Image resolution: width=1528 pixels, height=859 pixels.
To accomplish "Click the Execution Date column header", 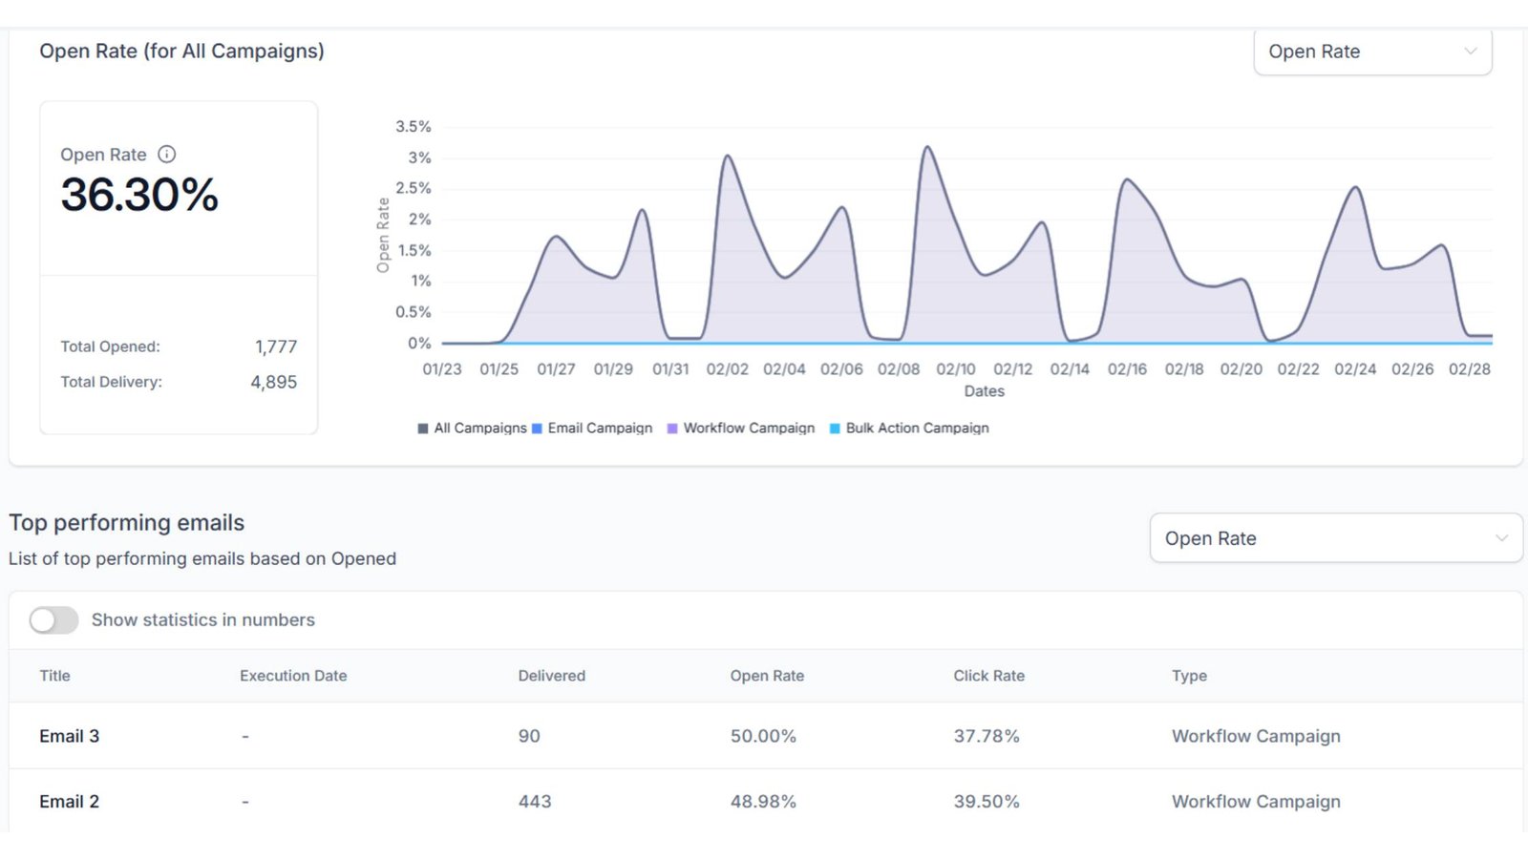I will pos(293,676).
